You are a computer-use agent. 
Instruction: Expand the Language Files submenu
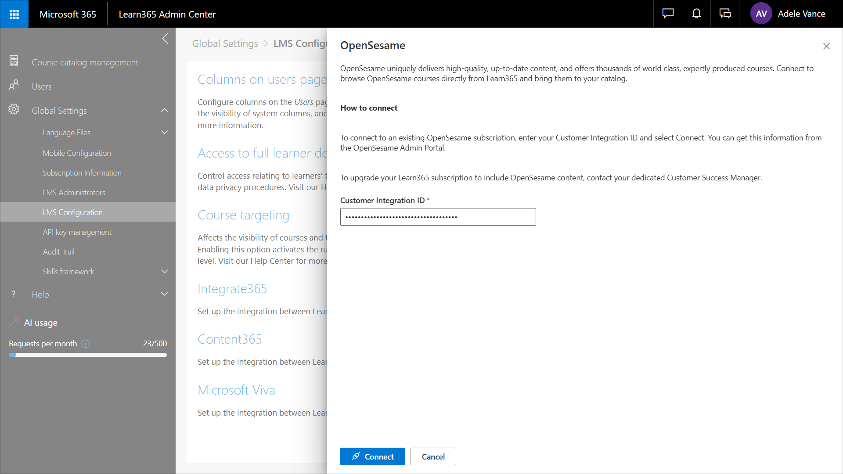pyautogui.click(x=165, y=133)
